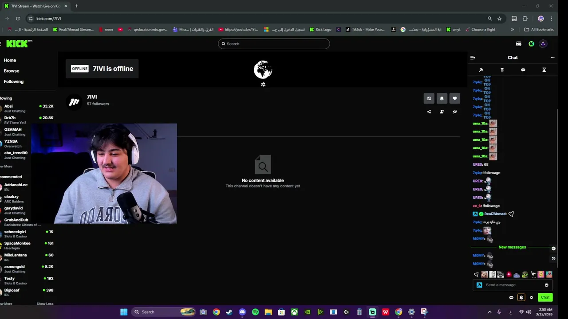Bookmark this page with the star icon
This screenshot has height=319, width=568.
[x=499, y=19]
